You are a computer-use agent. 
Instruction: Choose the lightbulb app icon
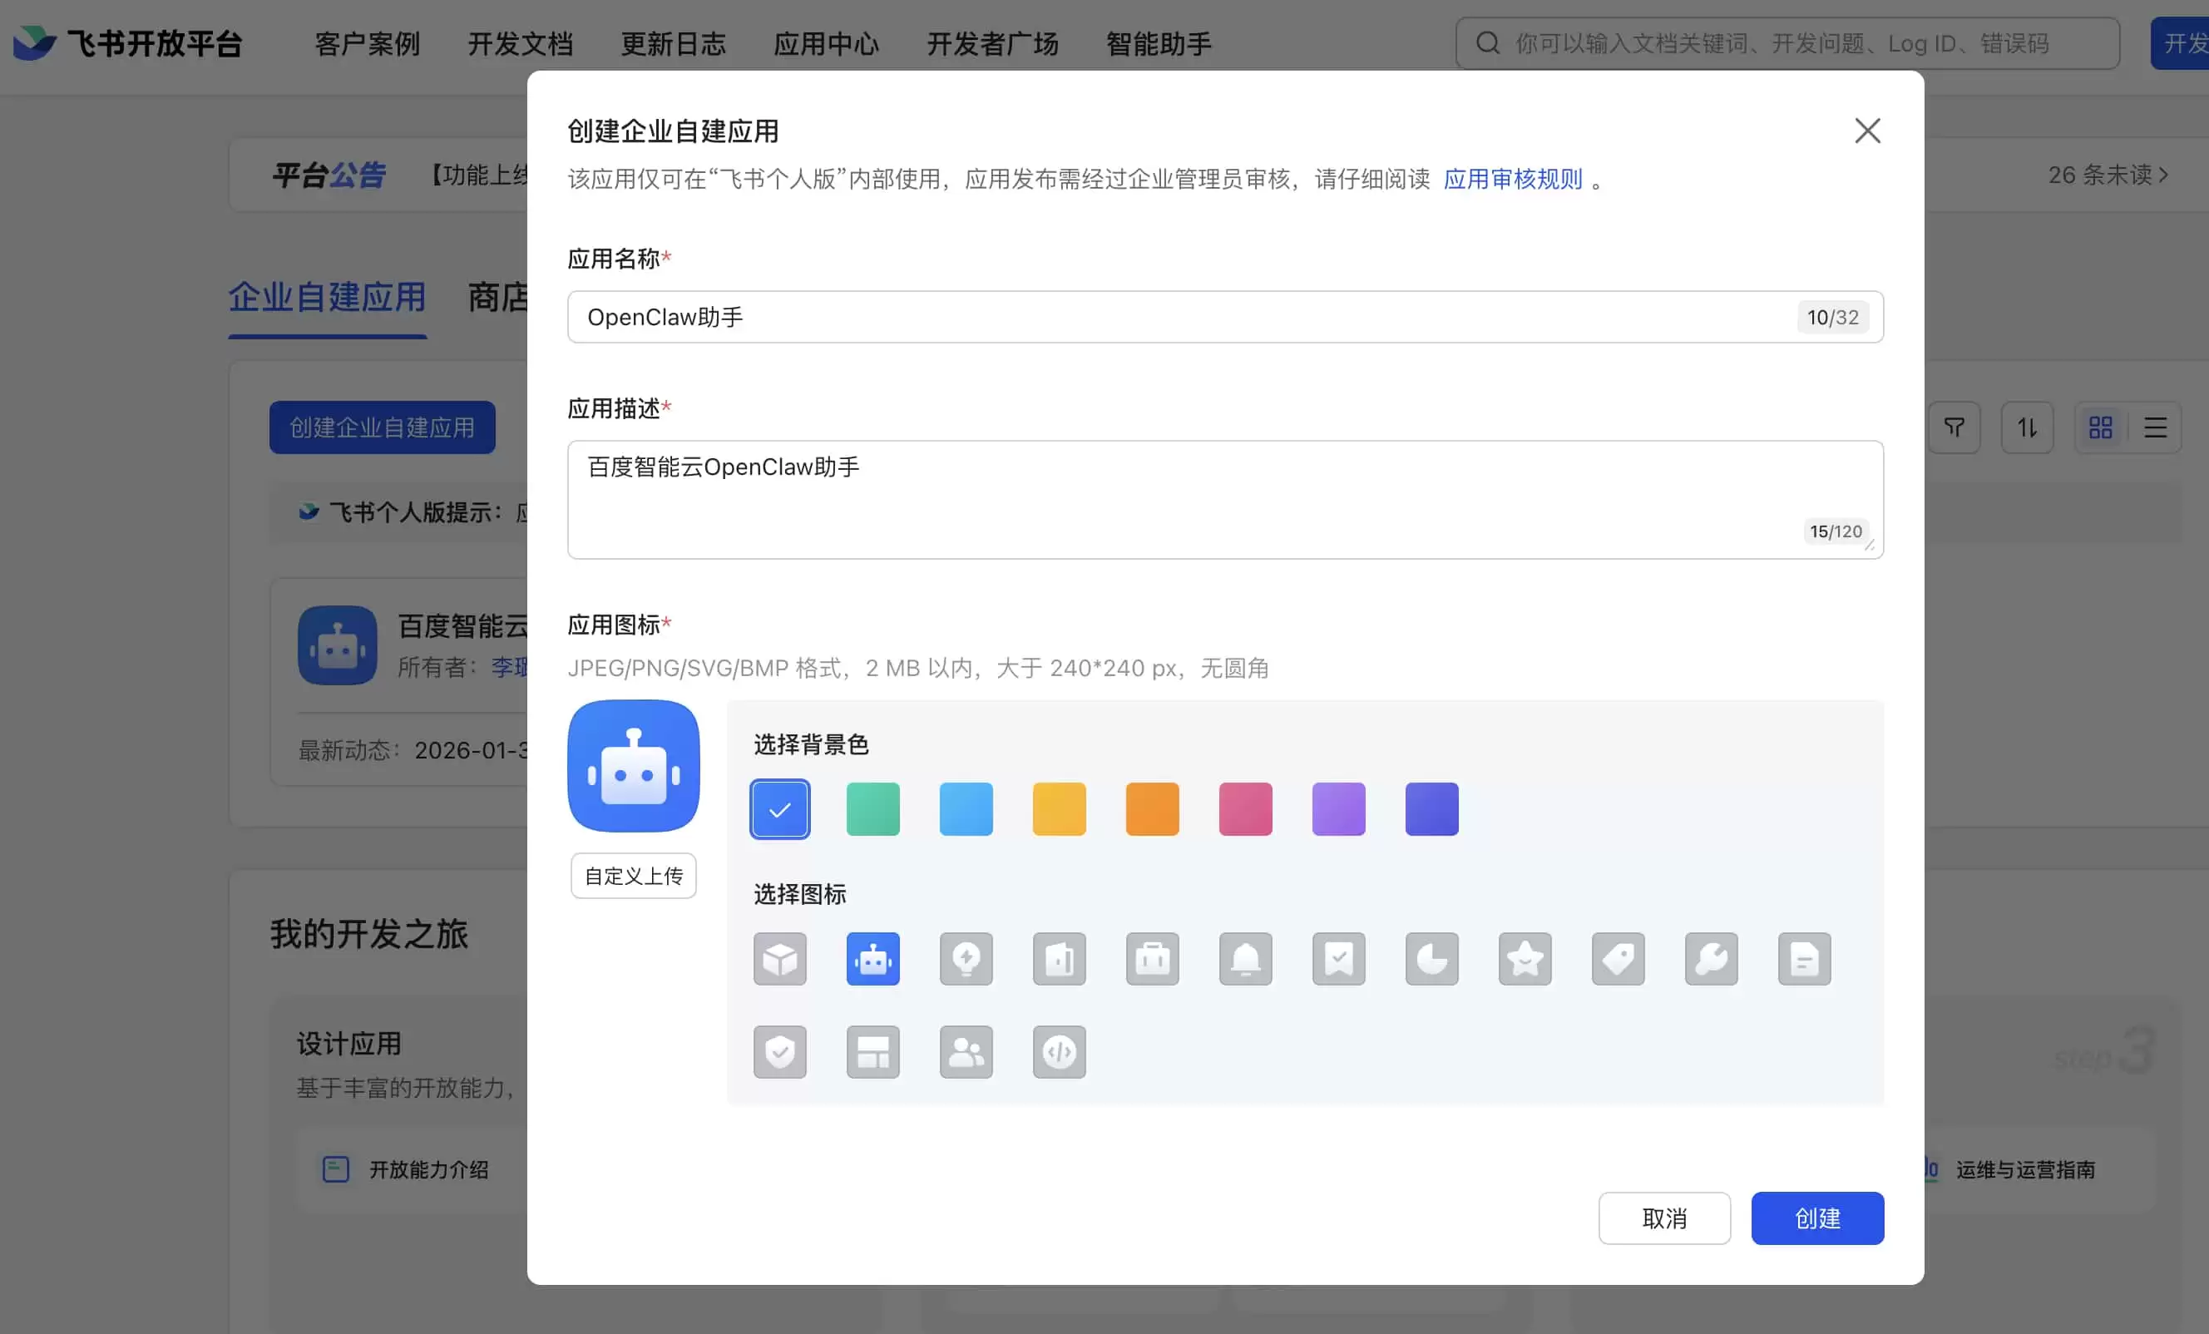tap(966, 958)
